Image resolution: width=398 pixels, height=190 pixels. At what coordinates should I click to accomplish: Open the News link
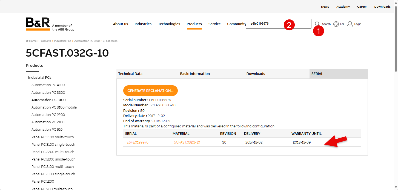(x=325, y=7)
